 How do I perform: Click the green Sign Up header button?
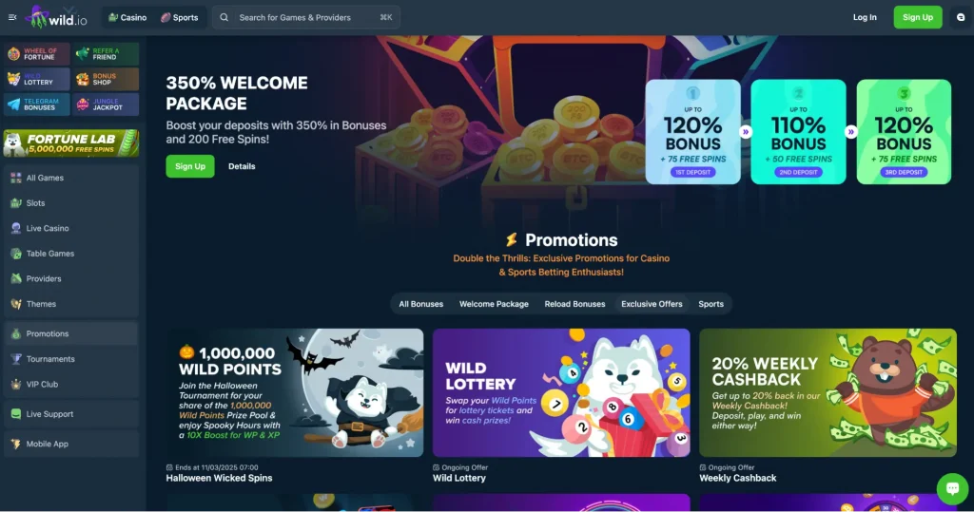tap(918, 17)
